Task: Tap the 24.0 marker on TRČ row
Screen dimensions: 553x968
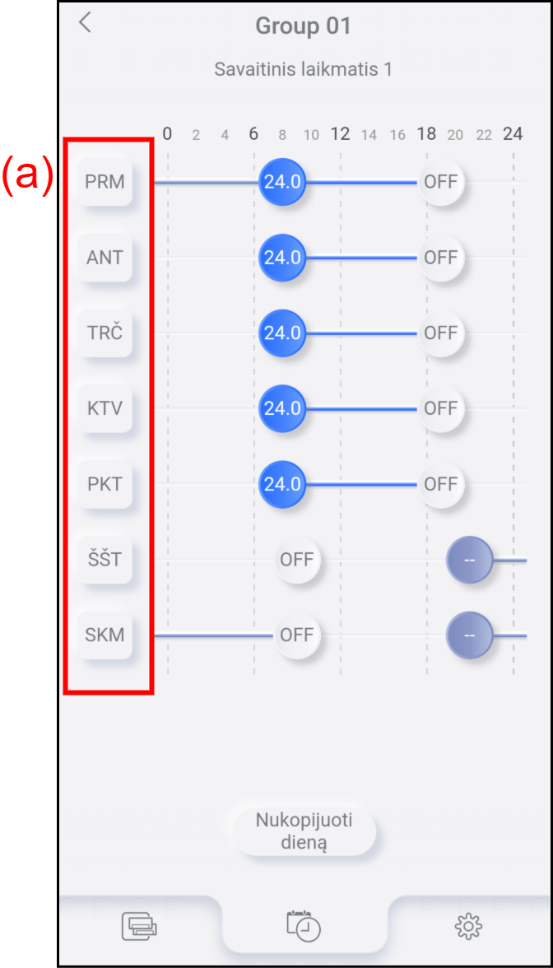Action: pyautogui.click(x=282, y=333)
